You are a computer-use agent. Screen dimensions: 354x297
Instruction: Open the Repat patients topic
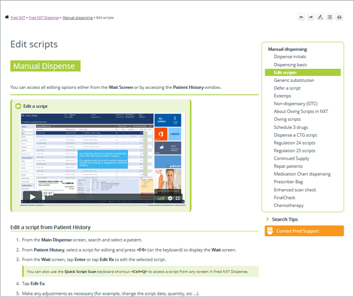288,166
